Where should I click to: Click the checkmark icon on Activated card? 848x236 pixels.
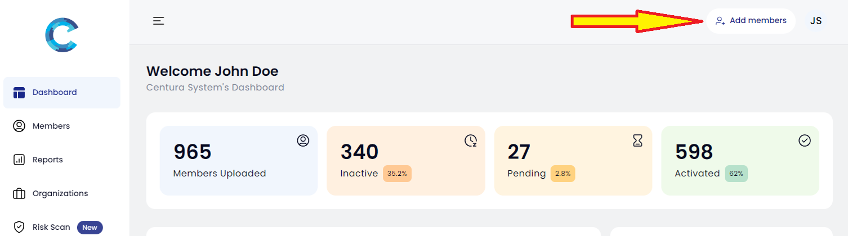pos(805,140)
